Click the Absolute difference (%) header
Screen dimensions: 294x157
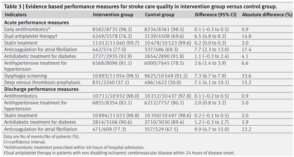click(x=267, y=15)
